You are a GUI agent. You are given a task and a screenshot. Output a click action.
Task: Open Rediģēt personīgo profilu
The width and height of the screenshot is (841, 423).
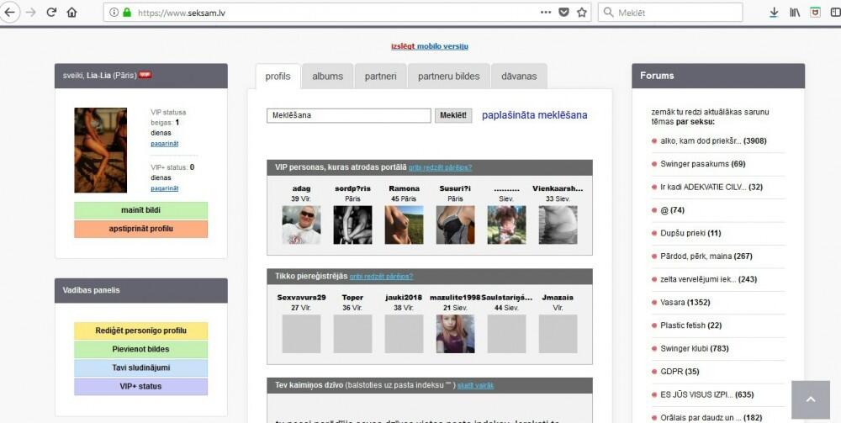(140, 330)
